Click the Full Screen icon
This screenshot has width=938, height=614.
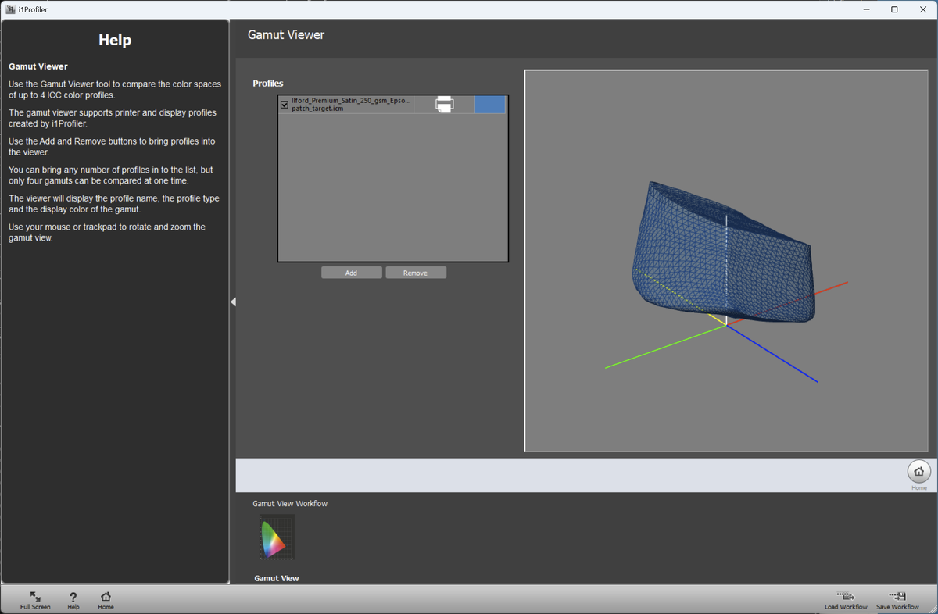click(x=35, y=598)
